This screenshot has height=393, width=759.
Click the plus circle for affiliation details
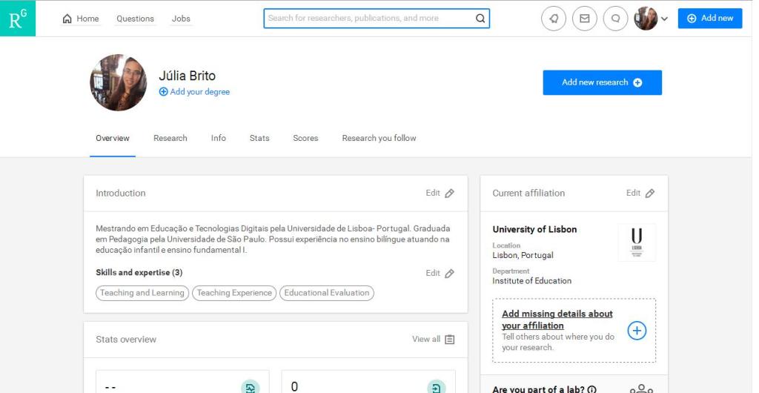tap(637, 331)
